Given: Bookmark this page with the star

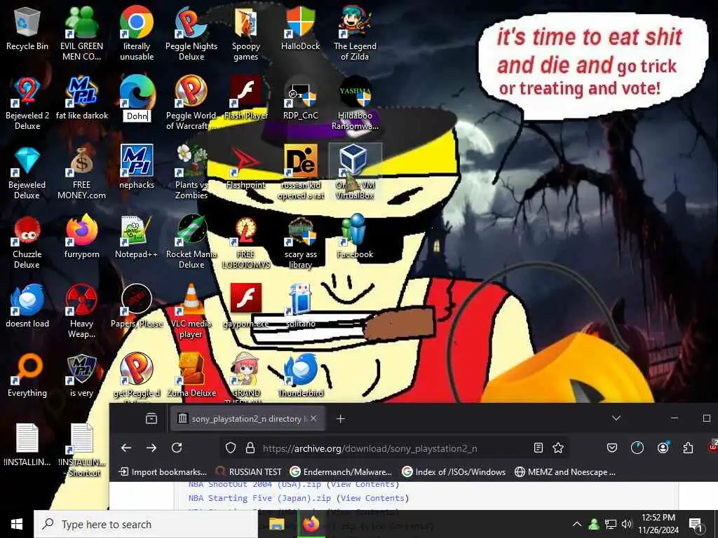Looking at the screenshot, I should pyautogui.click(x=558, y=448).
